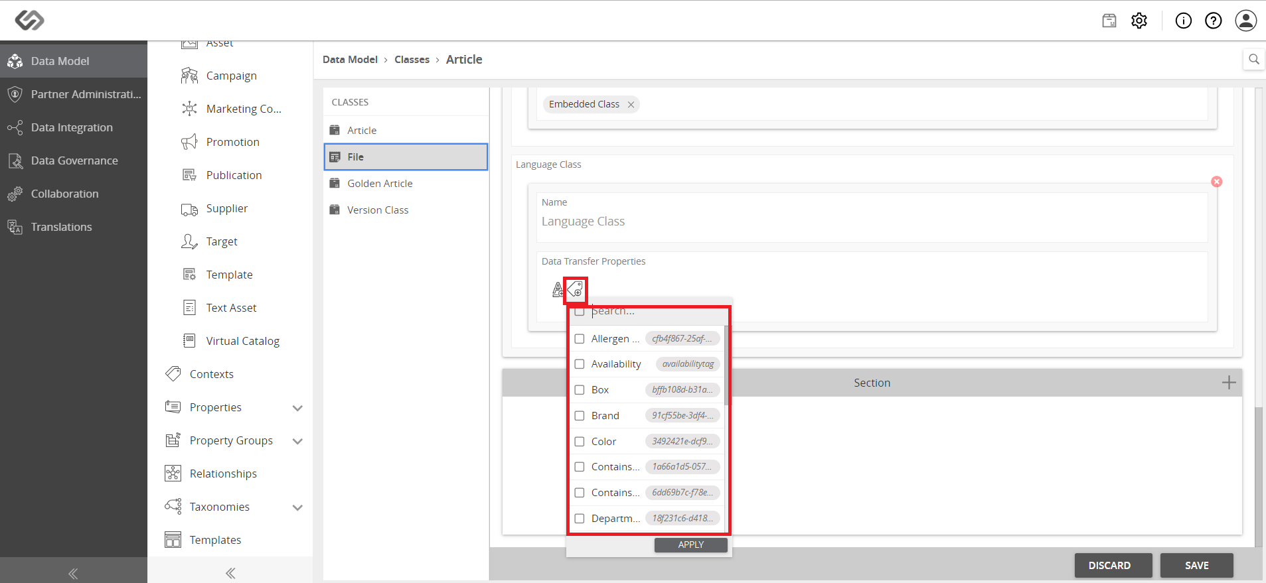Select Collaboration in the sidebar
The image size is (1266, 583).
pos(74,194)
